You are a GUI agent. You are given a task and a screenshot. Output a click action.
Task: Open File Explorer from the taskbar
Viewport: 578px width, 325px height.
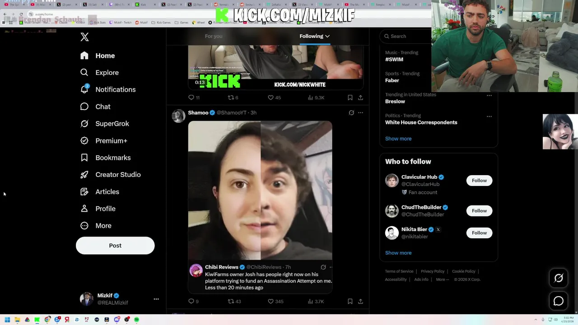point(17,320)
